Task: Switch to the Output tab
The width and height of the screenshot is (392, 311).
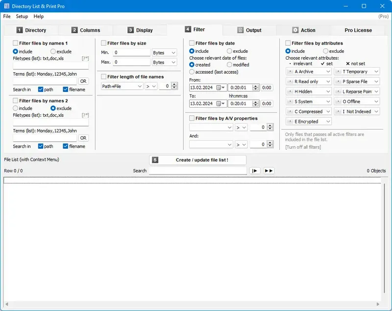Action: [x=249, y=30]
